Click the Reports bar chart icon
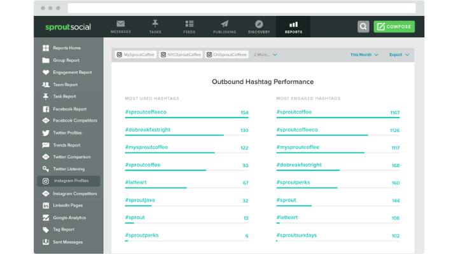This screenshot has height=254, width=458. [293, 24]
